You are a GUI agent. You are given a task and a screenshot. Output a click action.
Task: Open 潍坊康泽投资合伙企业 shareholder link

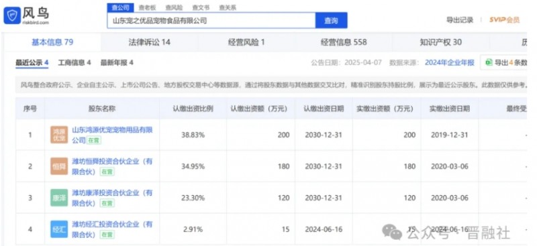click(112, 198)
